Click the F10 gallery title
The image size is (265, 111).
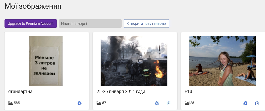click(x=188, y=91)
